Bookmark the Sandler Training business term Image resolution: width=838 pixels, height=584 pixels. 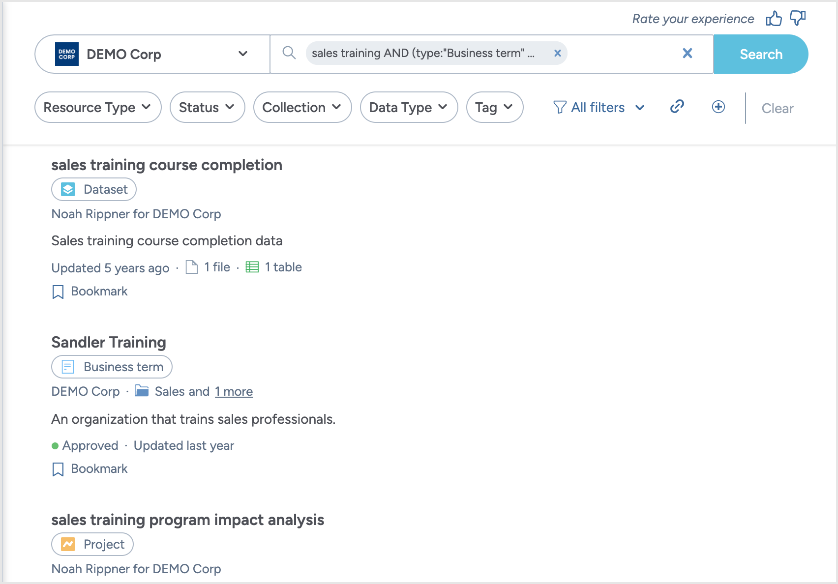point(90,469)
